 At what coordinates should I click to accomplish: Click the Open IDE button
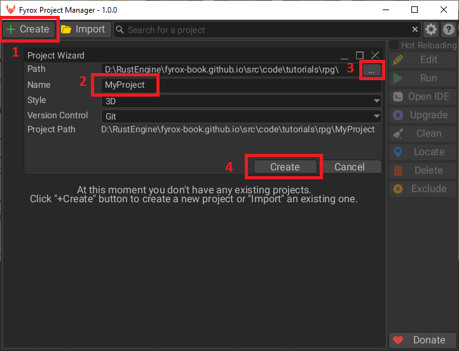click(x=422, y=97)
